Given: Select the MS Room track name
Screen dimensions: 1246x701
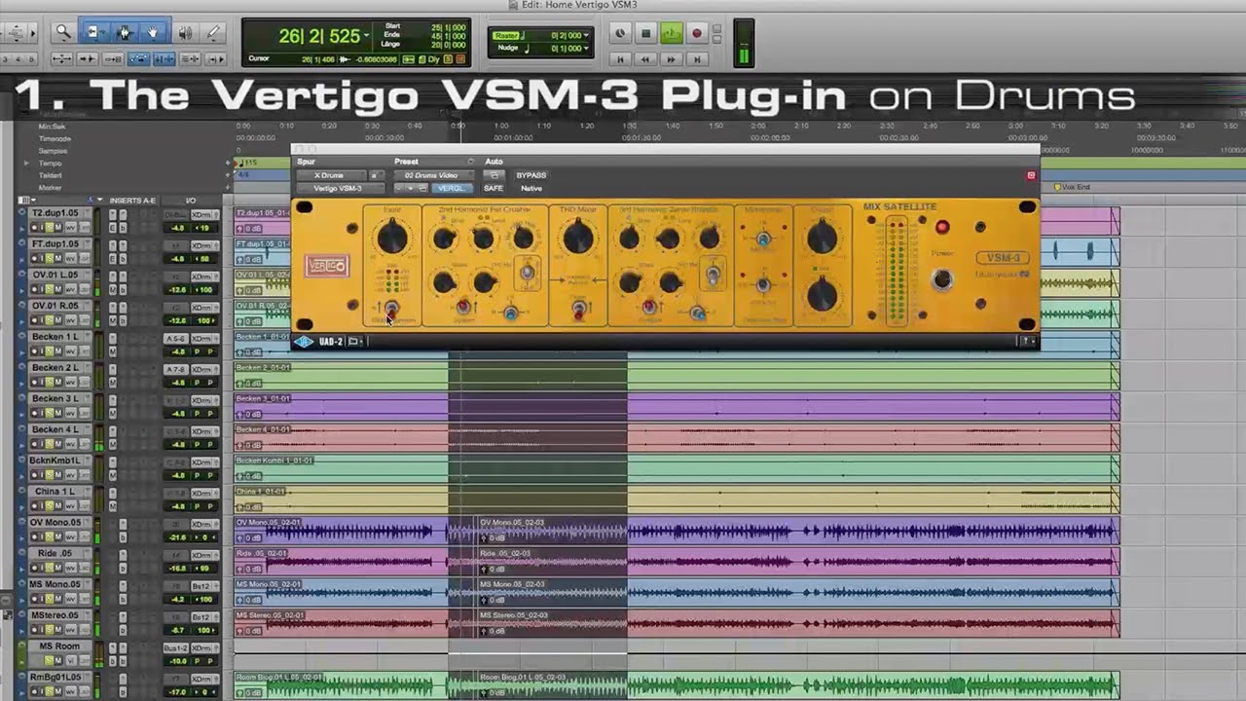Looking at the screenshot, I should (58, 646).
